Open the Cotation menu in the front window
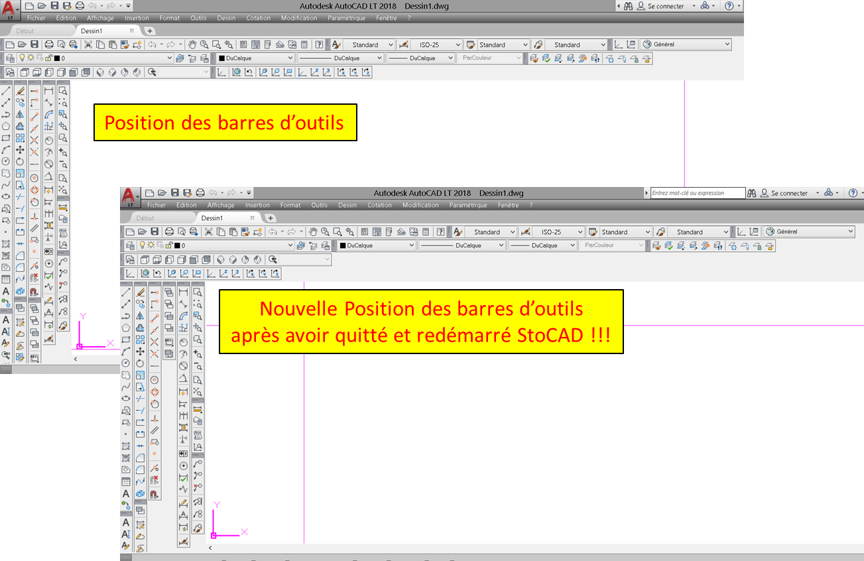Screen dimensions: 864x561 379,206
